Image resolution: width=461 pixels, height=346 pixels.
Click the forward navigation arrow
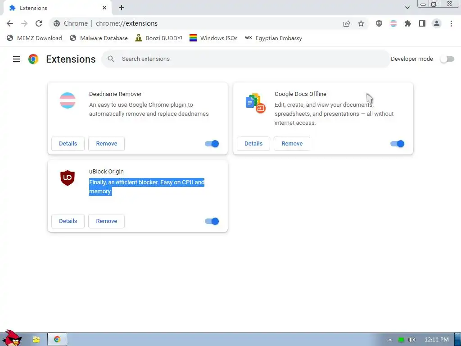[24, 23]
